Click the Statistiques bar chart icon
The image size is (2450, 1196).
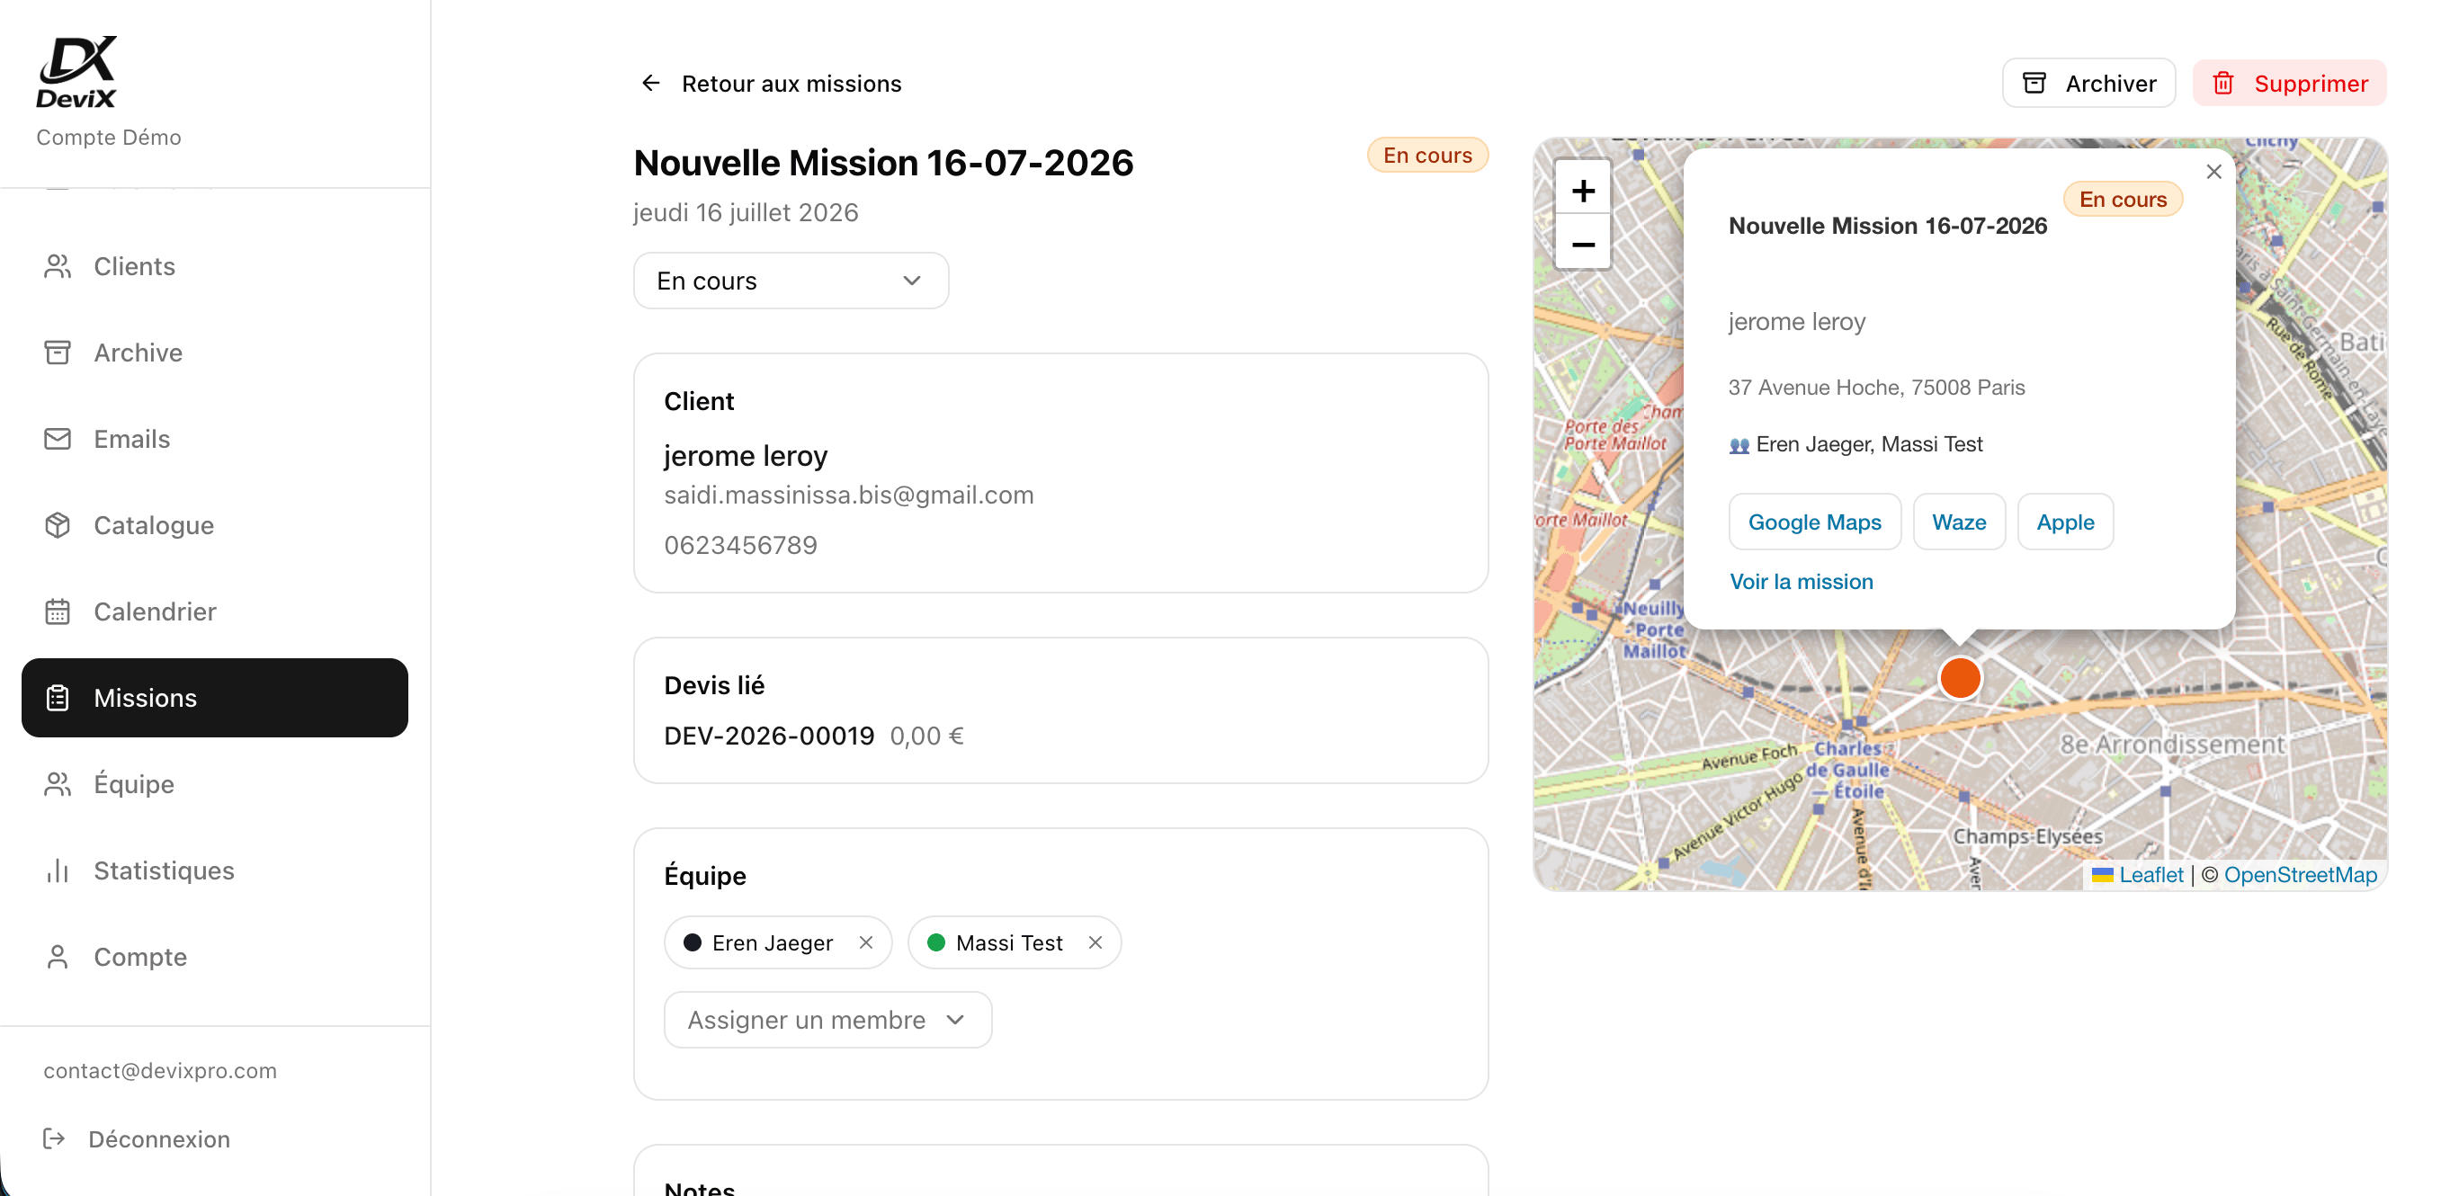pos(58,870)
